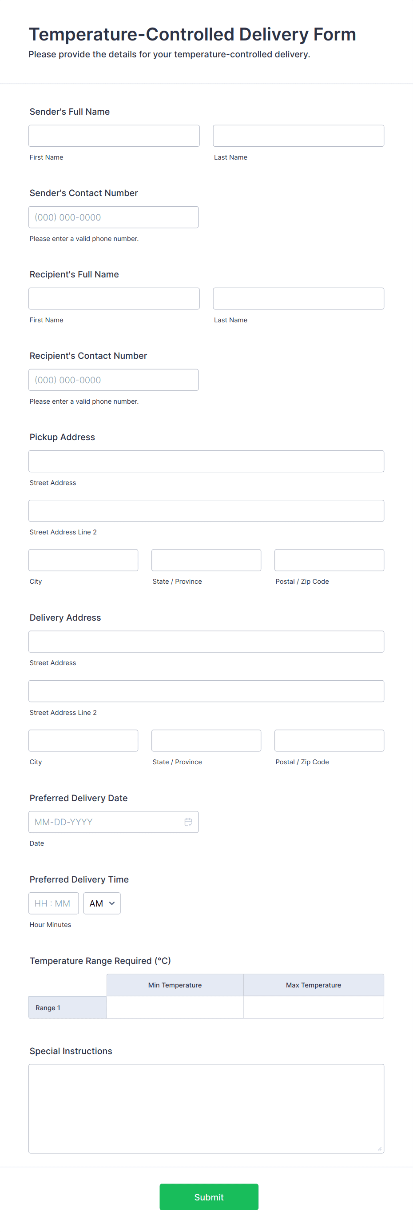Click the Min Temperature cell for Range 1
The height and width of the screenshot is (1232, 413).
pyautogui.click(x=175, y=1008)
